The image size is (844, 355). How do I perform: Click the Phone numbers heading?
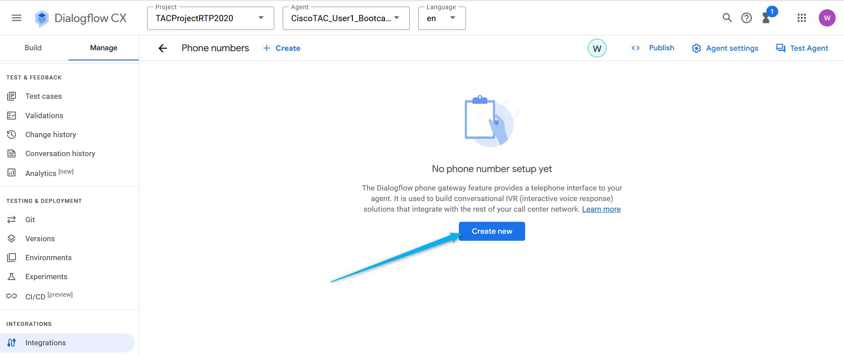[215, 48]
